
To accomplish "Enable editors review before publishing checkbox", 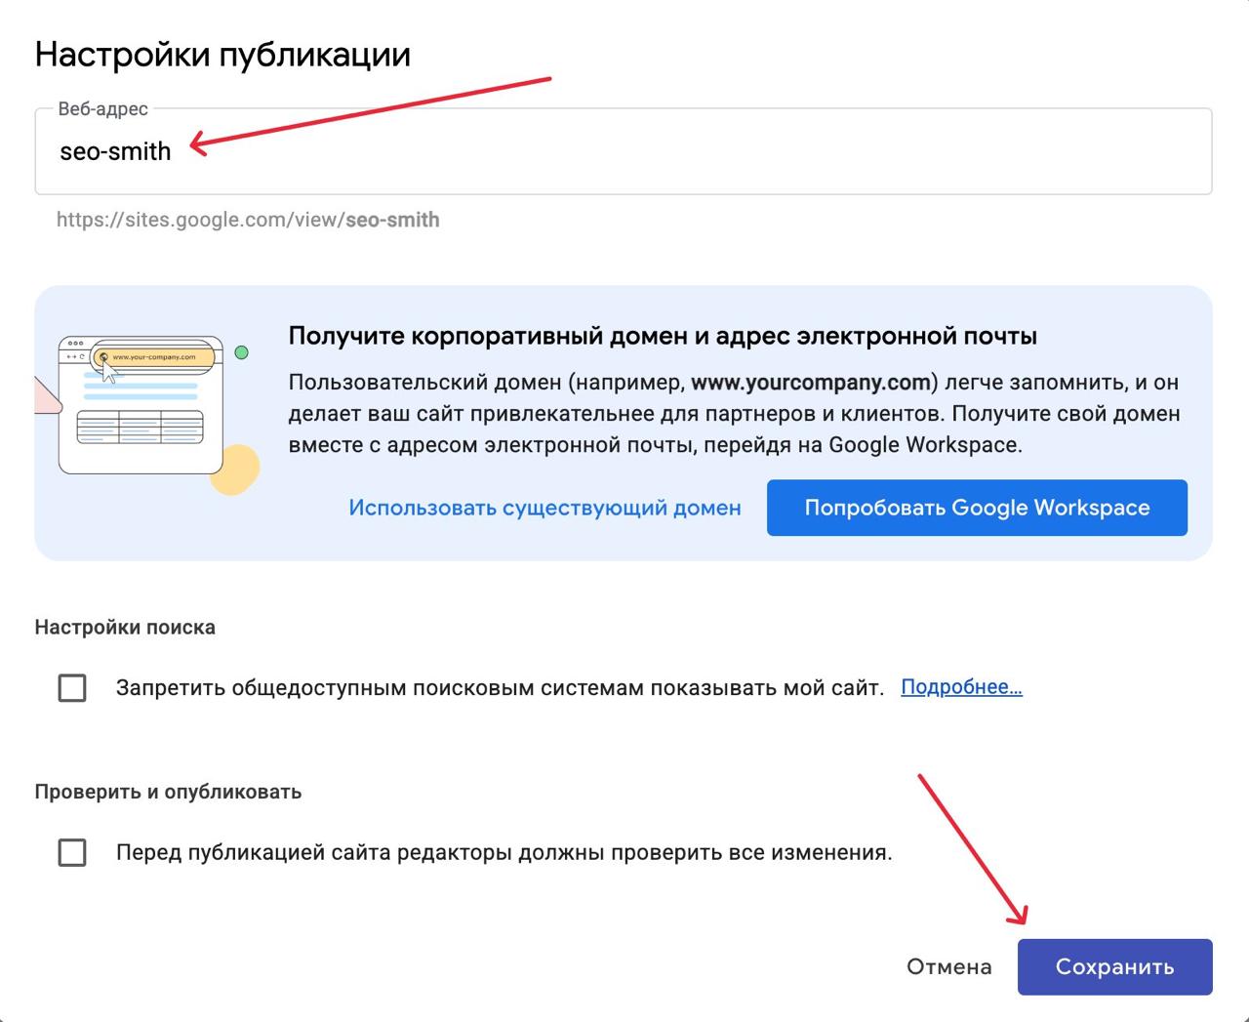I will (x=72, y=853).
